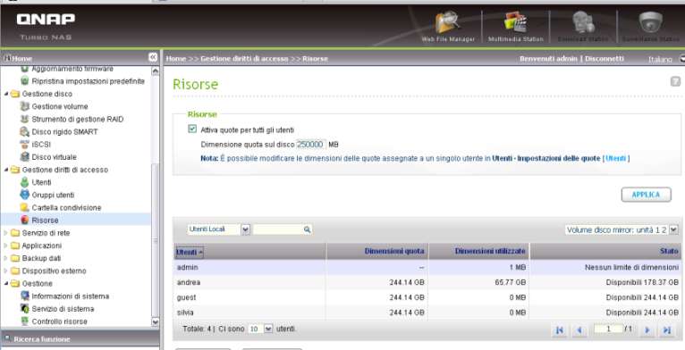Click the disk quota size field
Viewport: 685px width, 350px height.
click(x=310, y=145)
